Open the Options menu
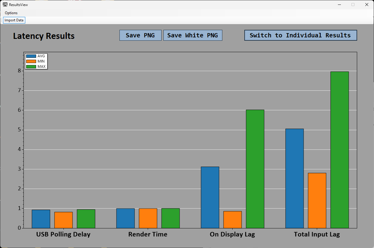374x248 pixels. click(x=11, y=13)
